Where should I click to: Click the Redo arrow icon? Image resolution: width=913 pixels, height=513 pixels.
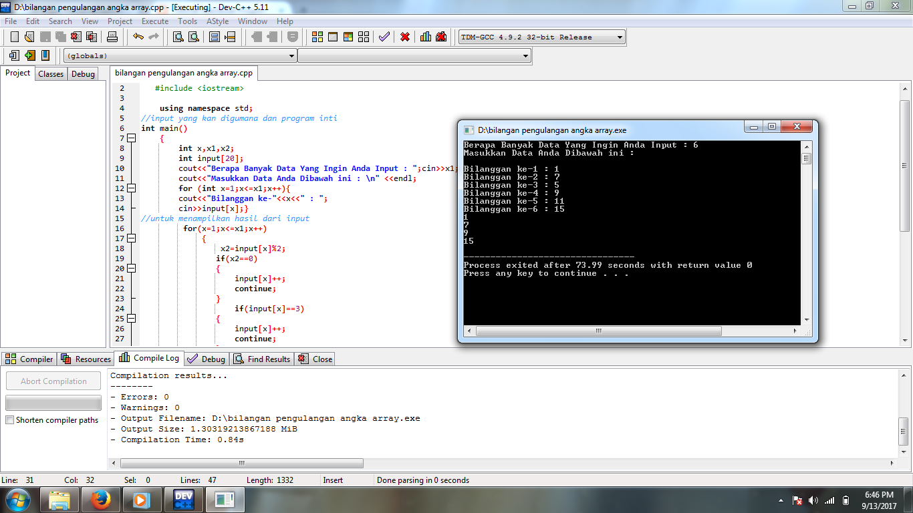click(153, 37)
